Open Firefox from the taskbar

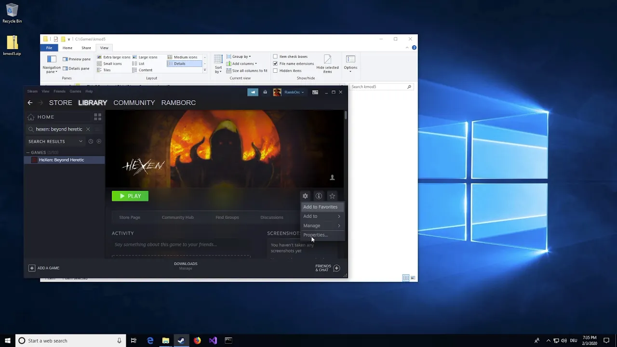click(x=197, y=341)
